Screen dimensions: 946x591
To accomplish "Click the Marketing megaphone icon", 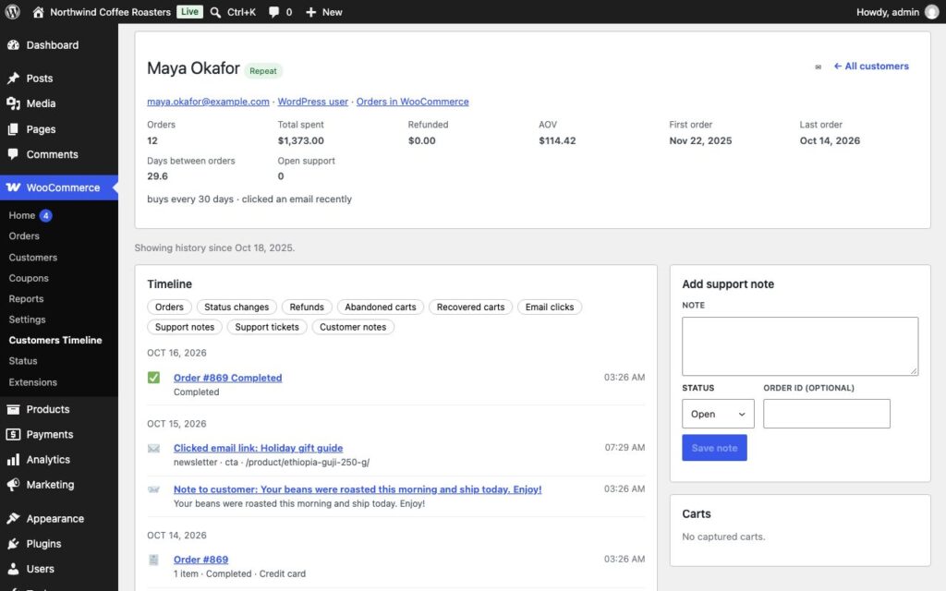I will click(13, 485).
